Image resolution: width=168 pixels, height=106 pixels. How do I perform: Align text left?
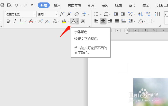click(96, 21)
